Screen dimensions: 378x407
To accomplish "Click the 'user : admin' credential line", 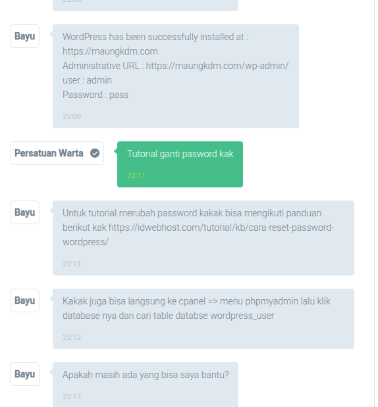I will [x=87, y=80].
